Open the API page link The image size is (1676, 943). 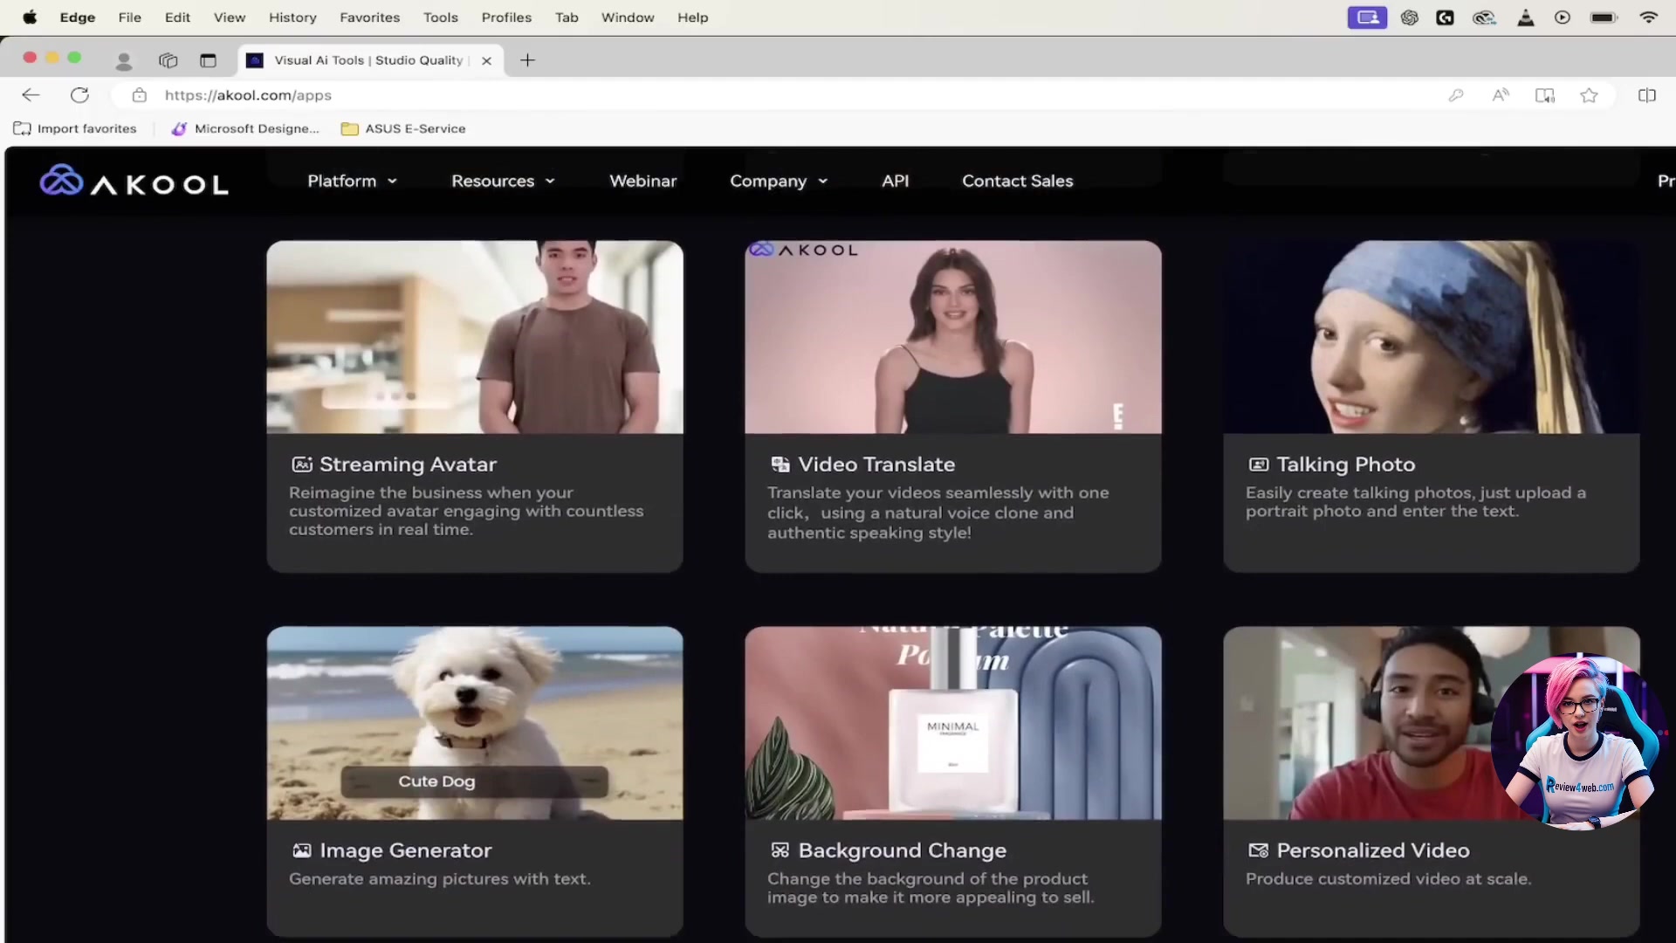pos(895,181)
